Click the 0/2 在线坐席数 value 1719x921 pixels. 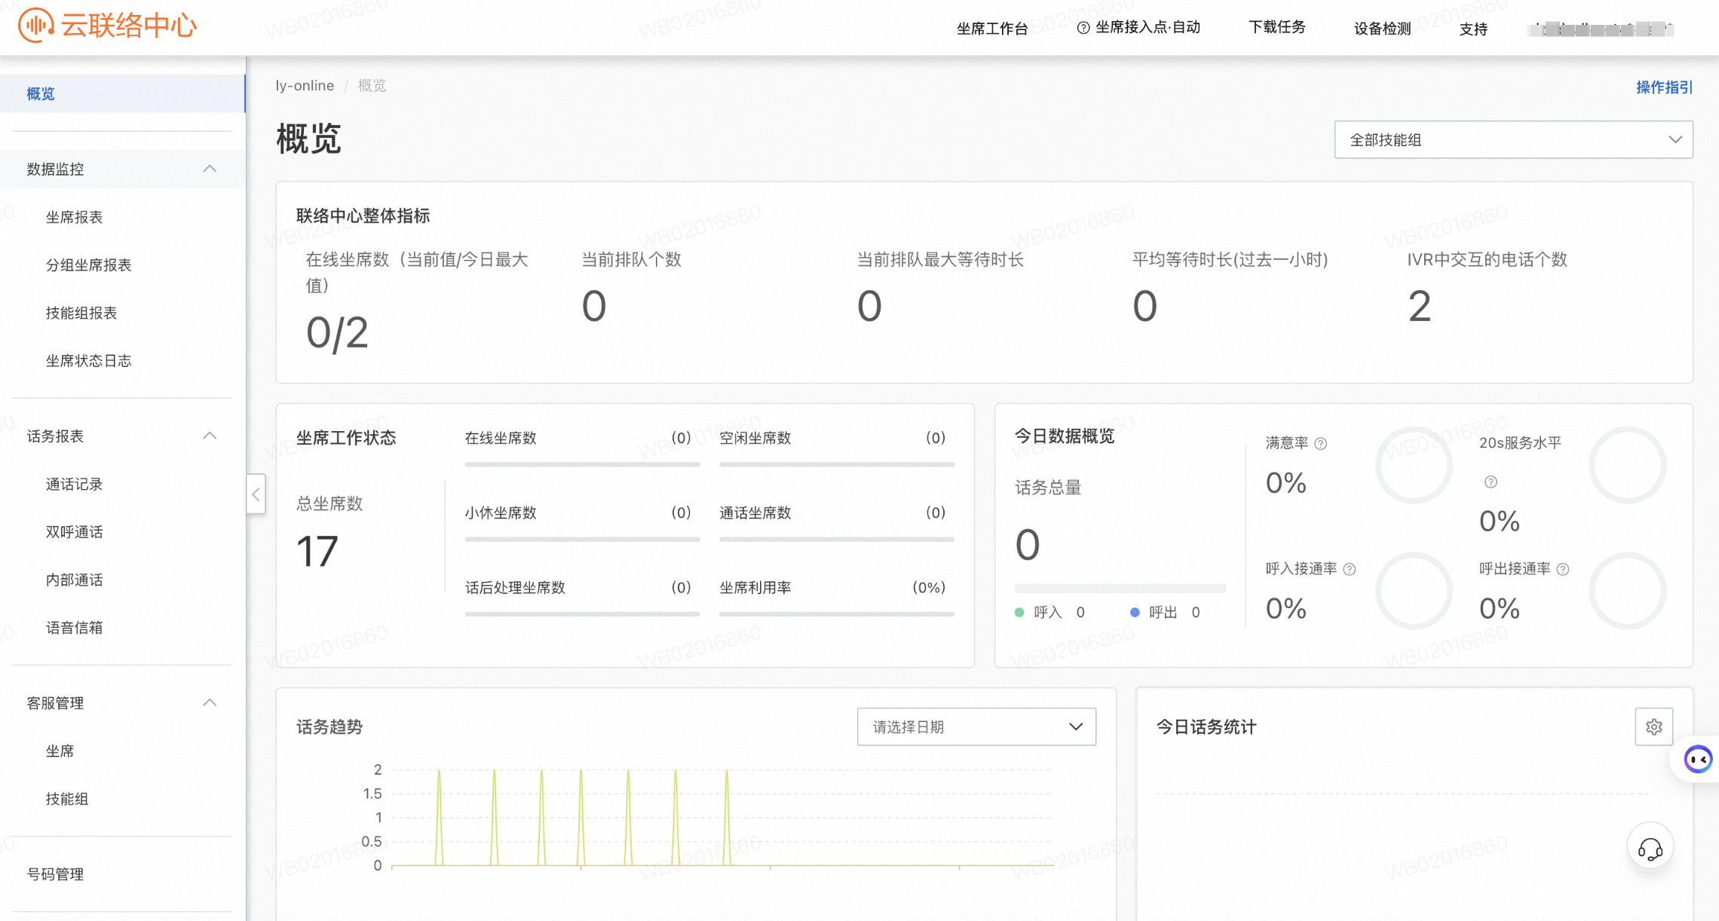tap(337, 333)
